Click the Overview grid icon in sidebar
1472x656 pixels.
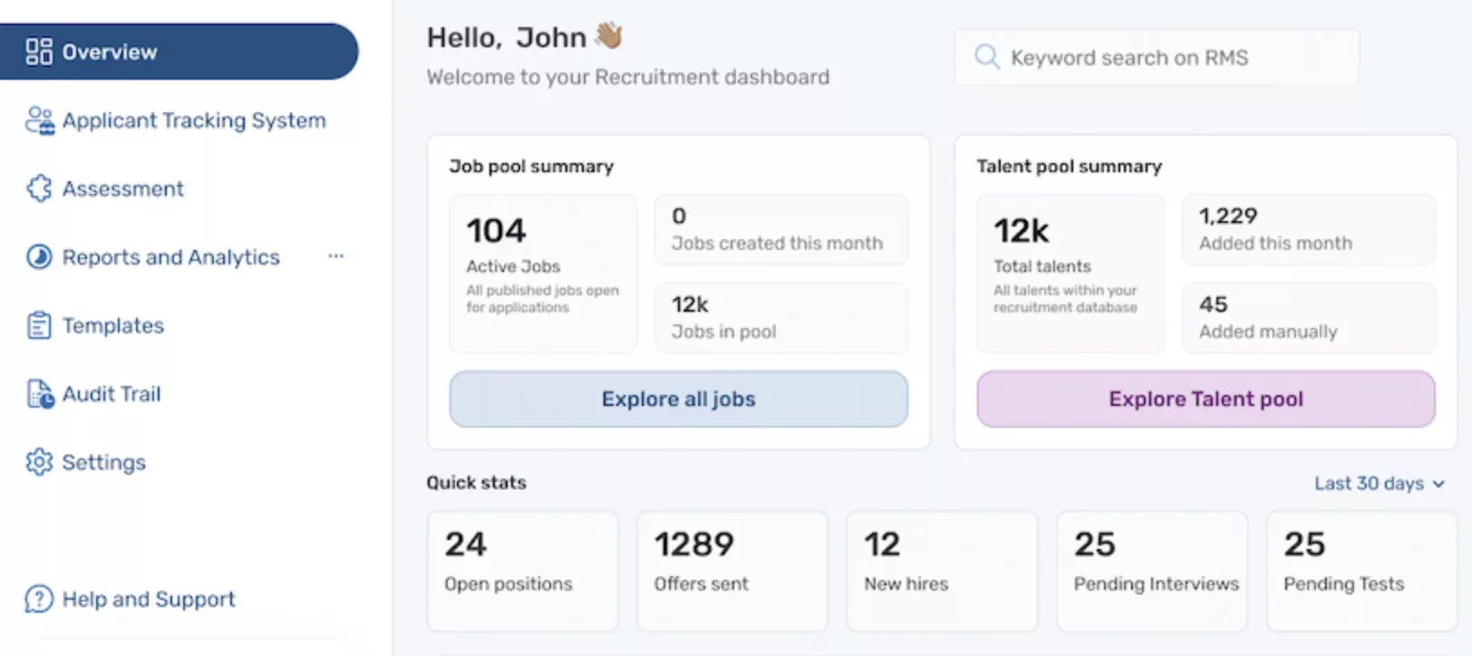39,52
